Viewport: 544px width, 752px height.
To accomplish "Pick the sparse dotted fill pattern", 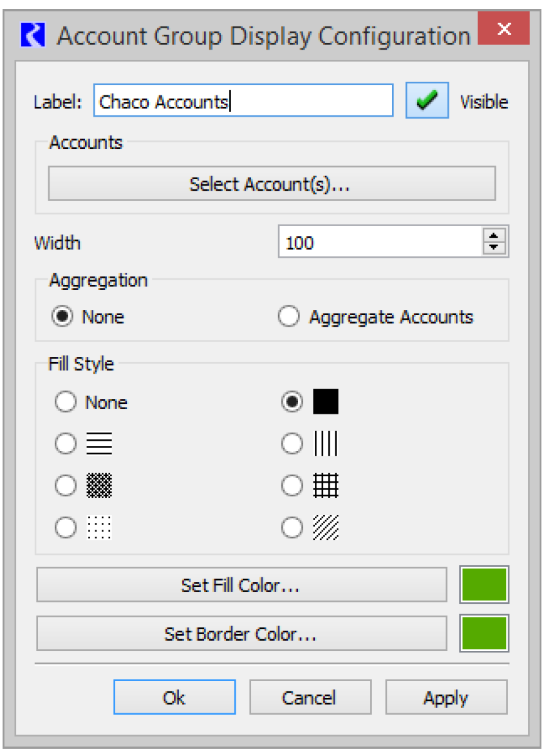I will [66, 528].
